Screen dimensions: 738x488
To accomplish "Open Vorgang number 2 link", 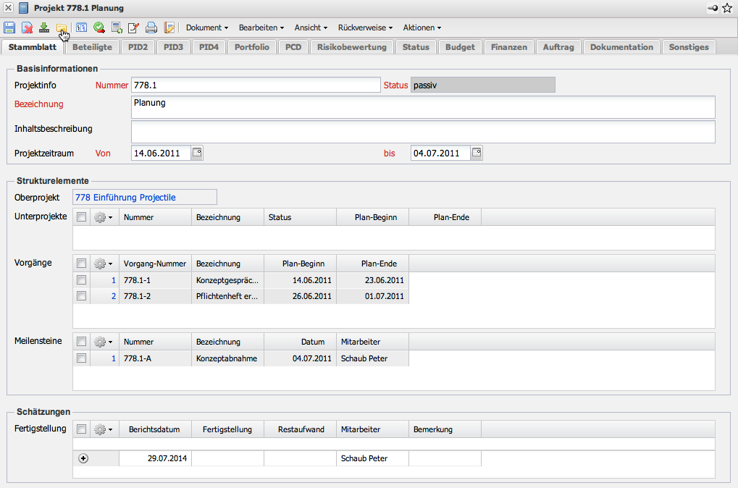I will click(113, 296).
